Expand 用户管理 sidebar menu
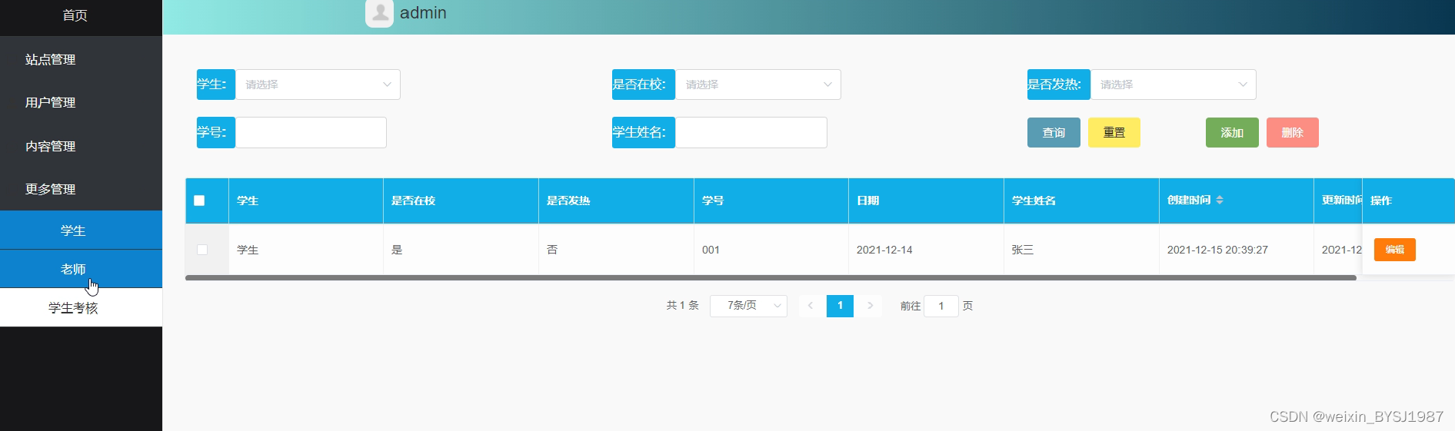The height and width of the screenshot is (431, 1455). click(81, 102)
